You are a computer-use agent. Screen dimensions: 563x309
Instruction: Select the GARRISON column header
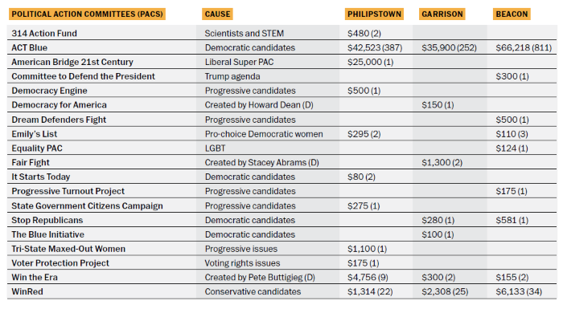[442, 14]
